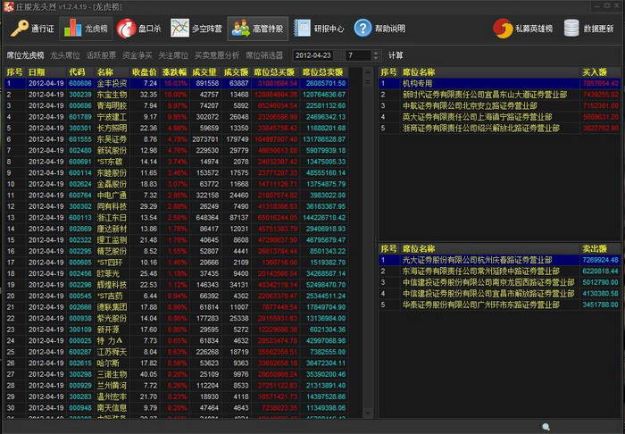Select the 长方照明 row
This screenshot has height=434, width=625.
tap(176, 128)
